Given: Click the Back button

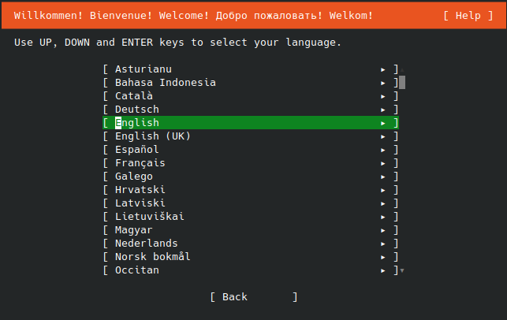Looking at the screenshot, I should click(254, 297).
